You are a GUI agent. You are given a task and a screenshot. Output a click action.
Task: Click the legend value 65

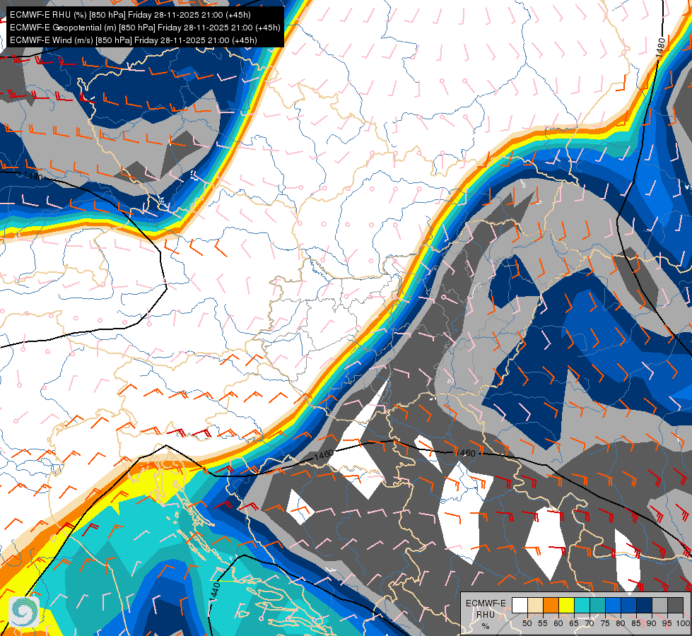click(x=574, y=624)
